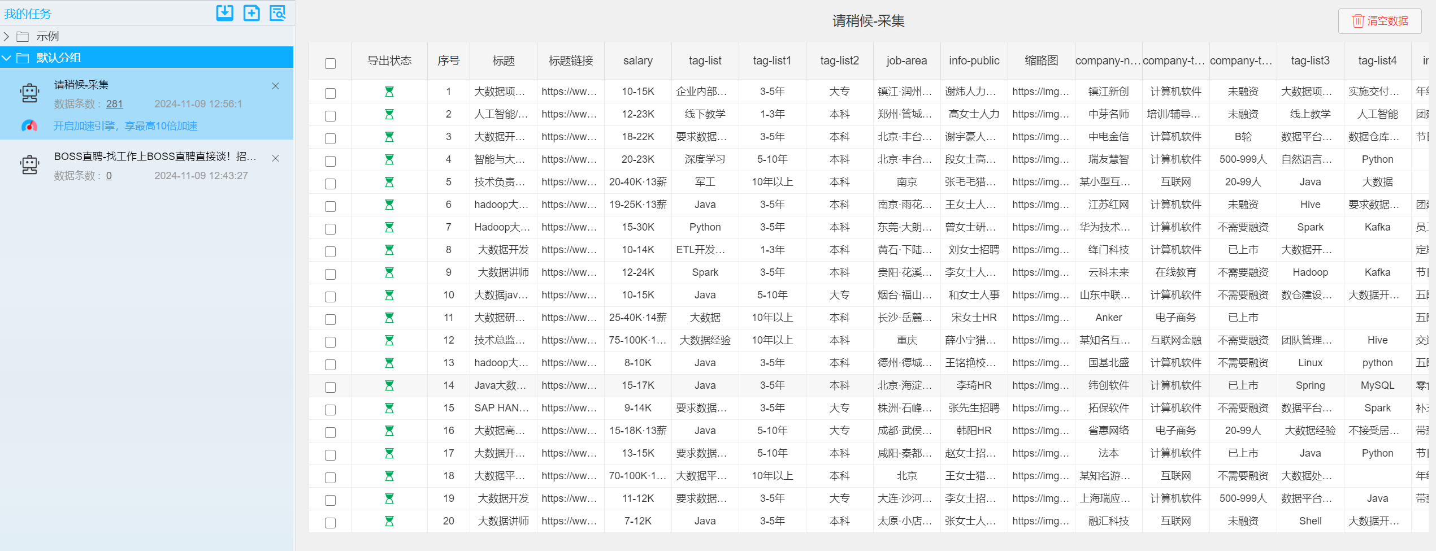The height and width of the screenshot is (551, 1436).
Task: Open the 281 data count link
Action: (x=114, y=104)
